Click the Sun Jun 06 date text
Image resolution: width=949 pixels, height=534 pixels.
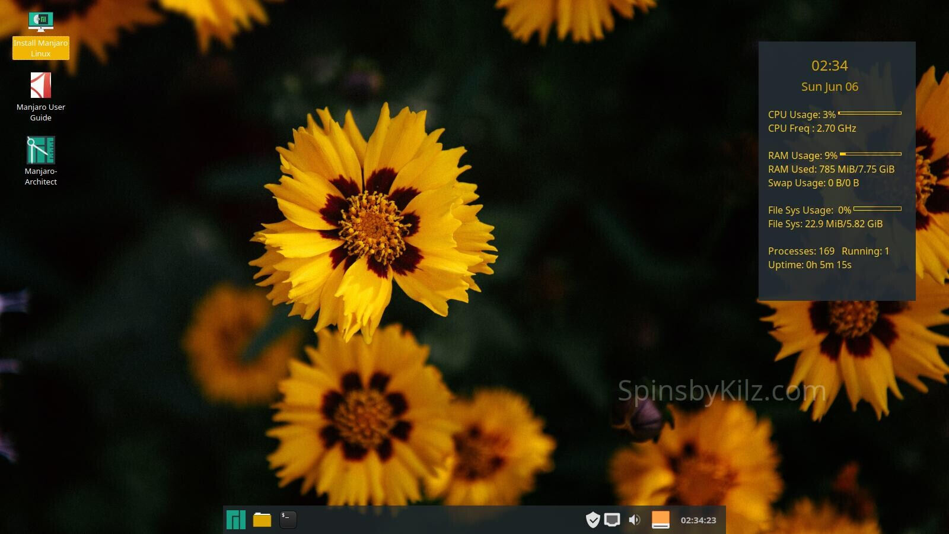click(829, 87)
